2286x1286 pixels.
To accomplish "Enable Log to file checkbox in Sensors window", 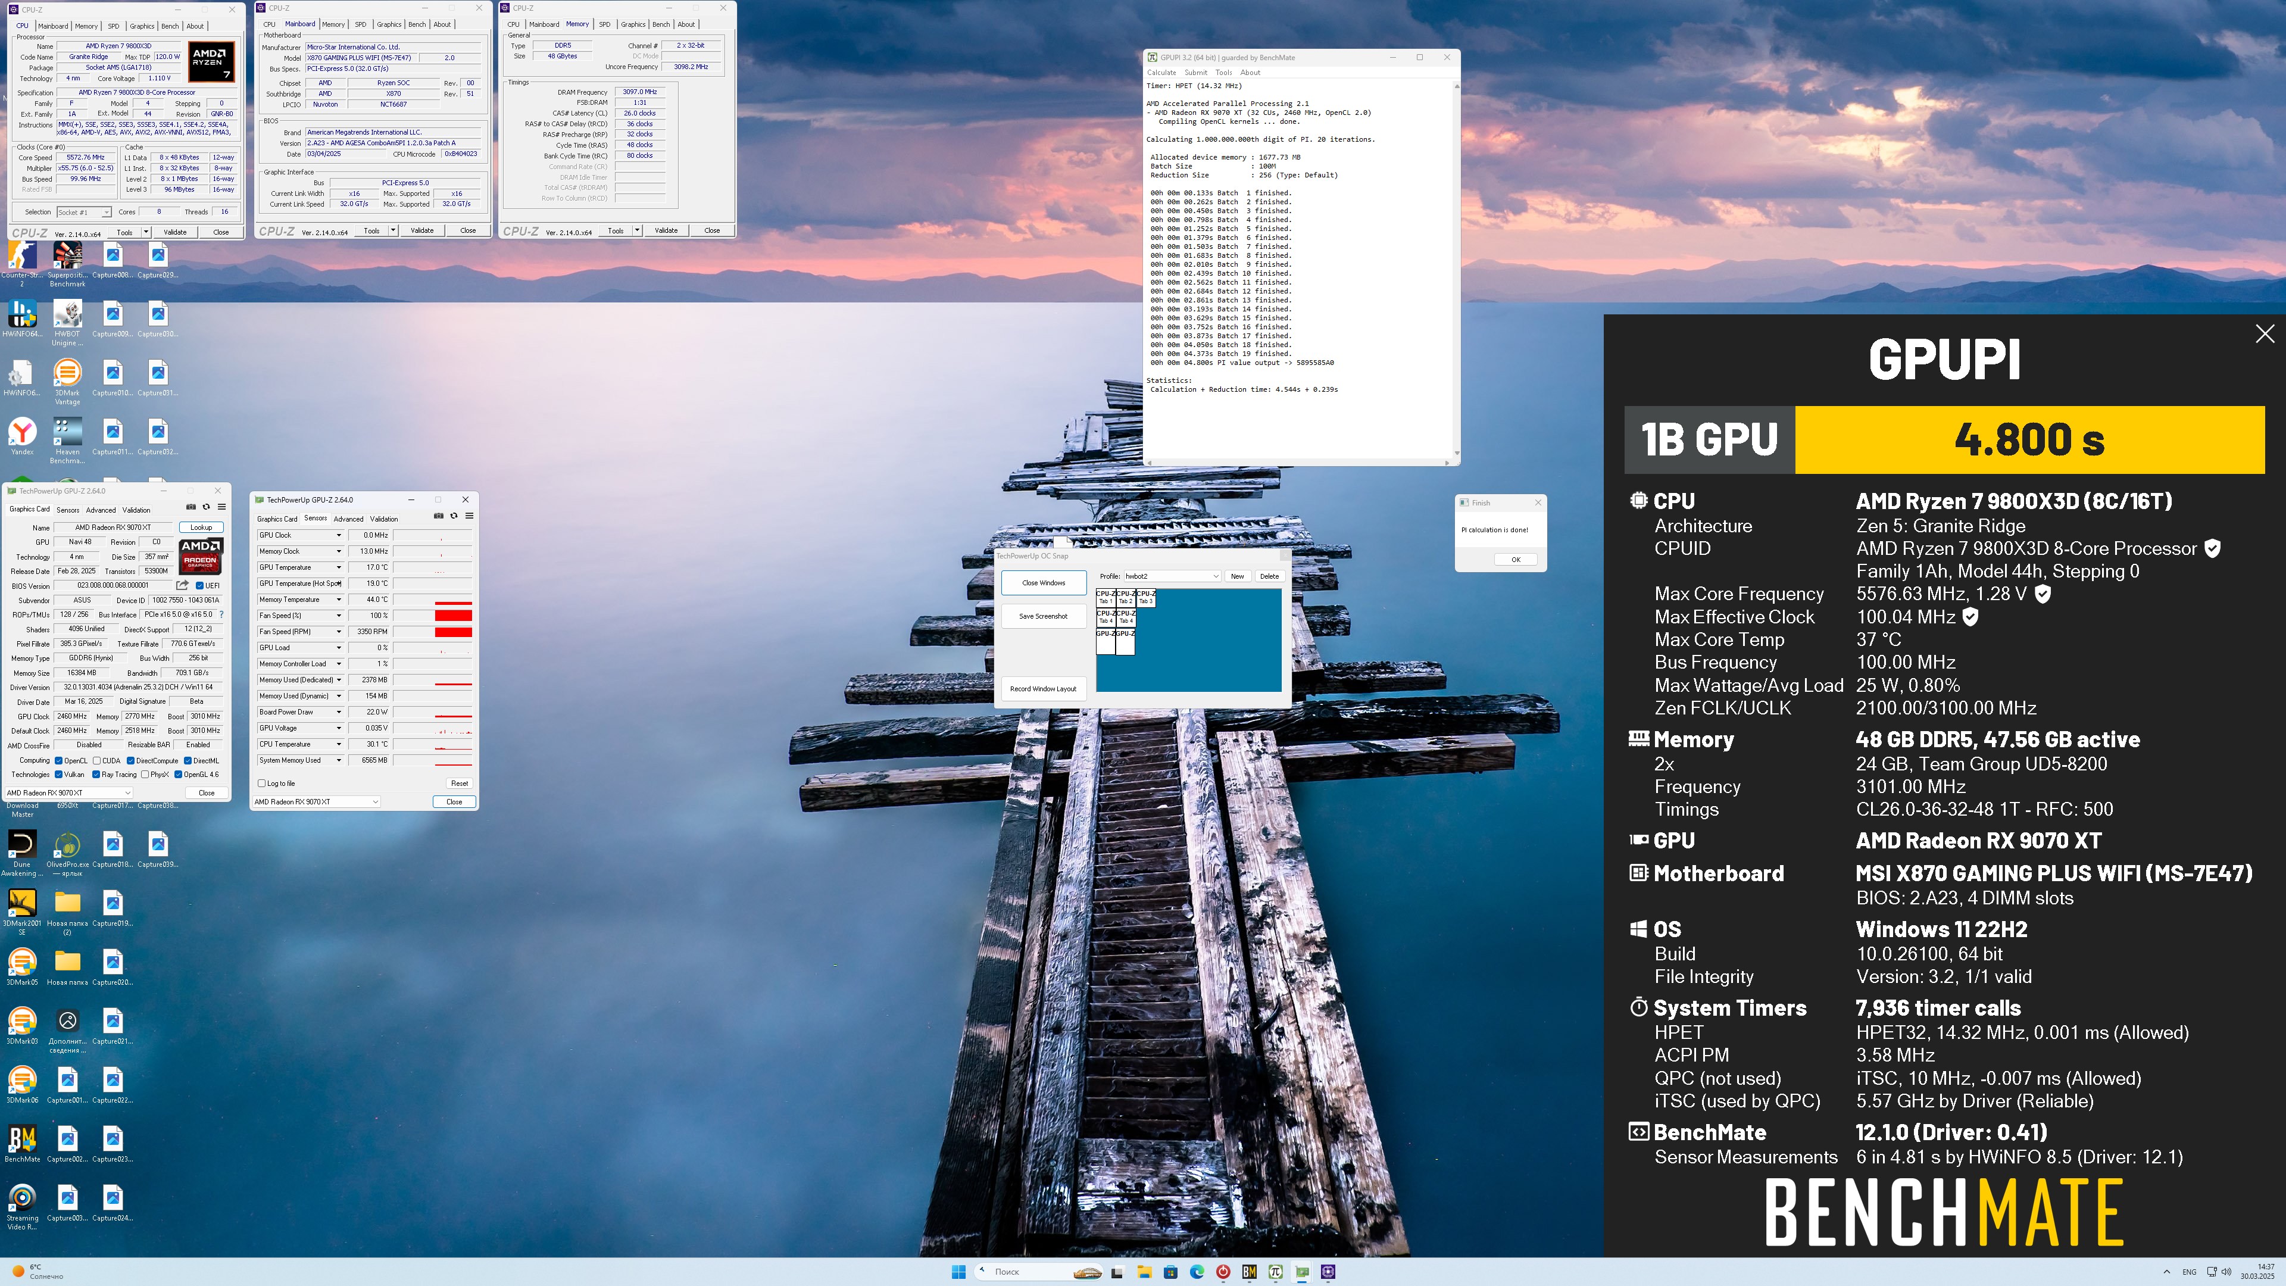I will (x=262, y=784).
